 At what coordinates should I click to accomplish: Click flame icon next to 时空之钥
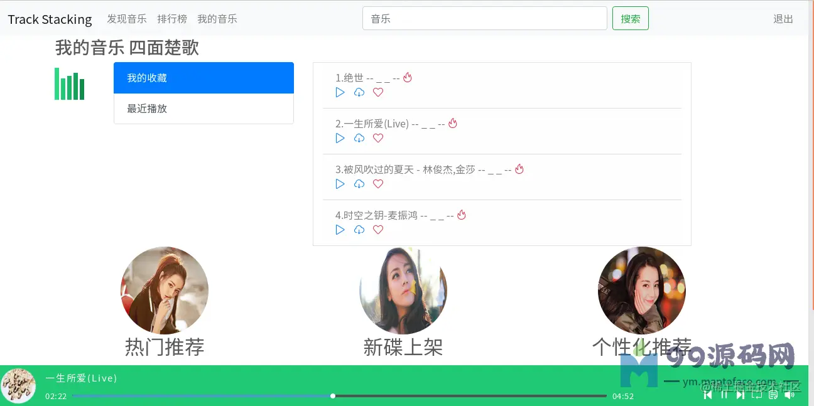point(462,215)
